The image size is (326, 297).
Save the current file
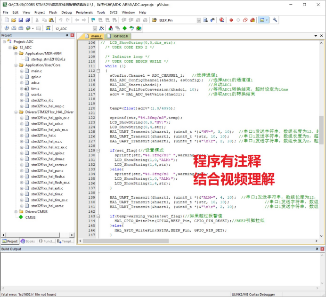coord(21,20)
